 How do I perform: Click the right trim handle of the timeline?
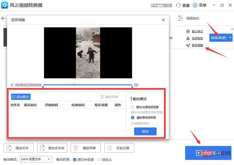[132, 86]
